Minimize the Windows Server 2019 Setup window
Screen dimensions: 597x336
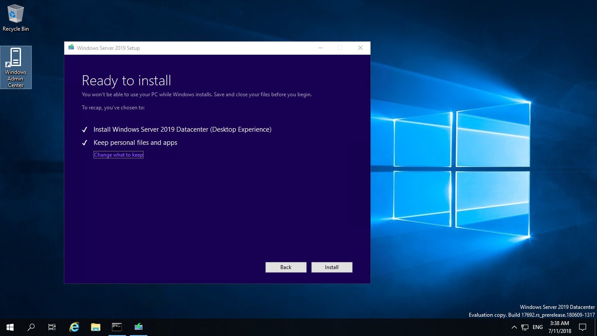click(321, 48)
